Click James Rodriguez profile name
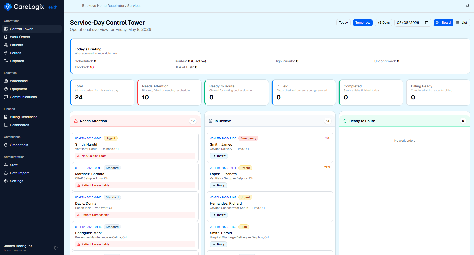Image resolution: width=474 pixels, height=255 pixels. tap(18, 246)
